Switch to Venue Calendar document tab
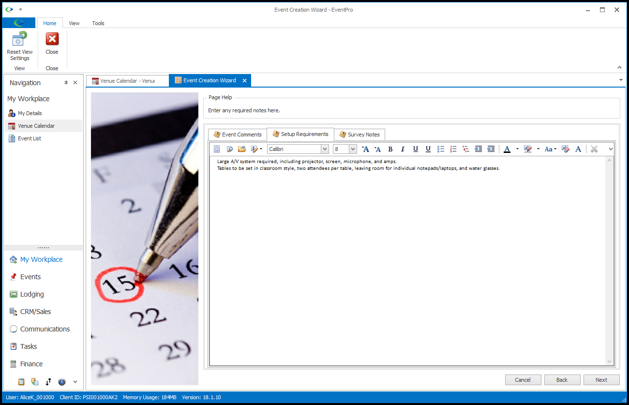Viewport: 629px width, 405px height. coord(127,81)
